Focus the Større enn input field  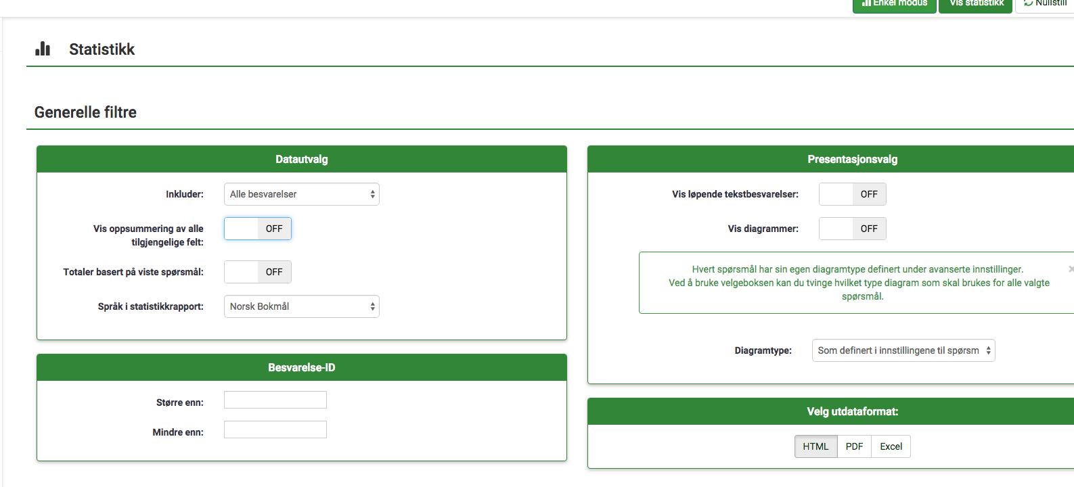[275, 400]
